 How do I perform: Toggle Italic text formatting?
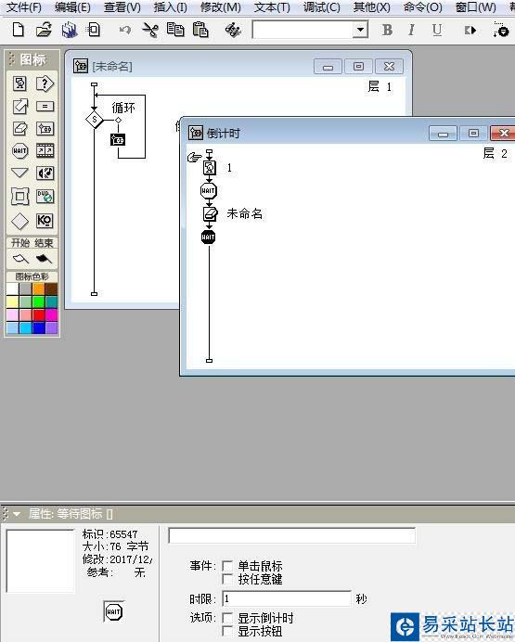[x=411, y=30]
